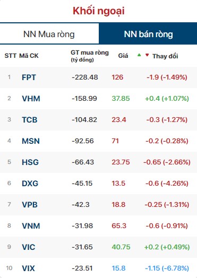Viewport: 197px width, 278px height.
Task: Select the NN bán ròng tab
Action: click(x=148, y=34)
